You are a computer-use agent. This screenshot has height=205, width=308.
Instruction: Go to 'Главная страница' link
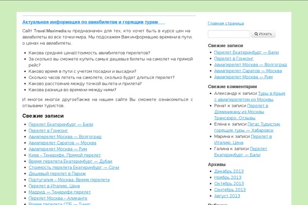226,24
